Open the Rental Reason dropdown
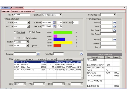Screen dimensions: 127x95 [115, 15]
